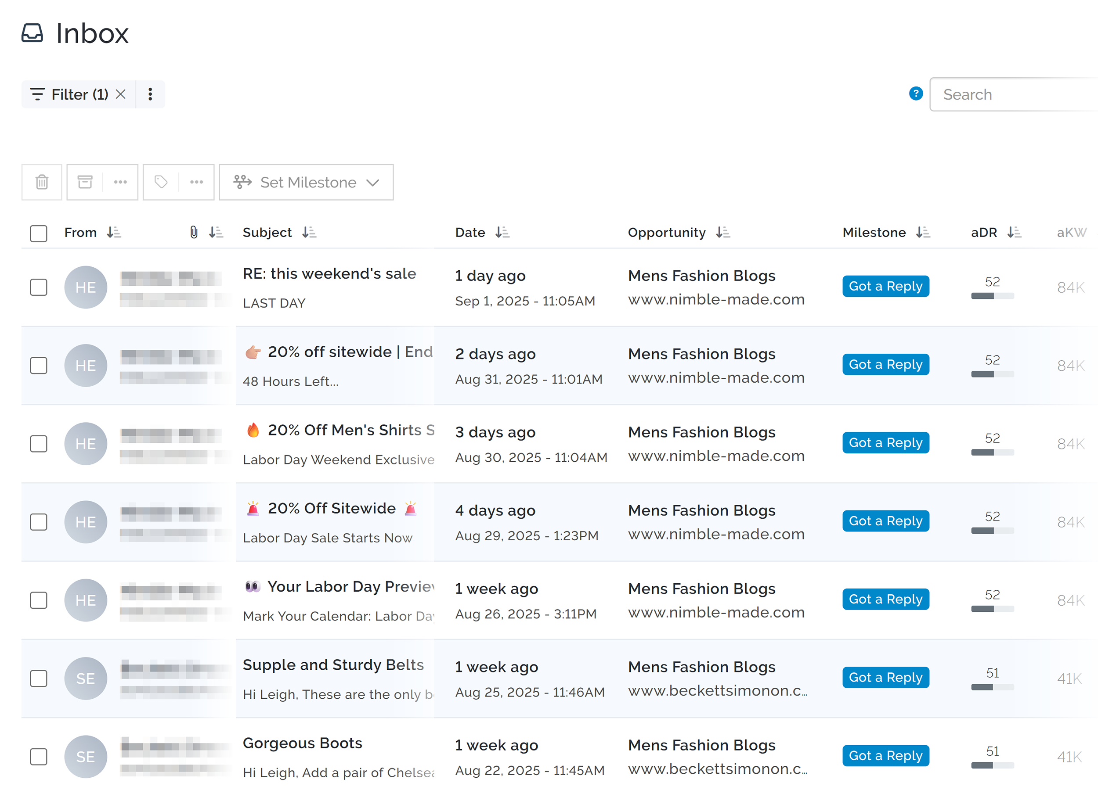Click the archive box icon
Screen dimensions: 1098x790
click(85, 183)
